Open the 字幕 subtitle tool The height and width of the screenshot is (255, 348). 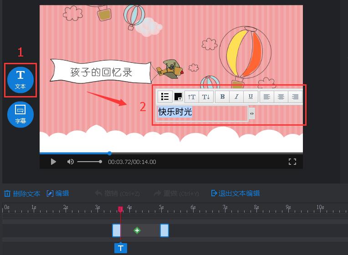coord(20,114)
